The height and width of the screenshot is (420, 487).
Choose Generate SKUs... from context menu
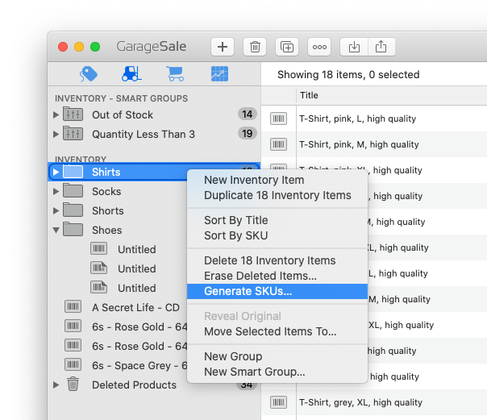[248, 291]
